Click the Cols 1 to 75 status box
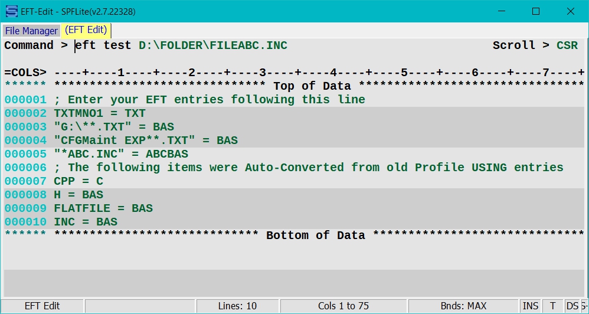The image size is (589, 314). click(x=343, y=306)
